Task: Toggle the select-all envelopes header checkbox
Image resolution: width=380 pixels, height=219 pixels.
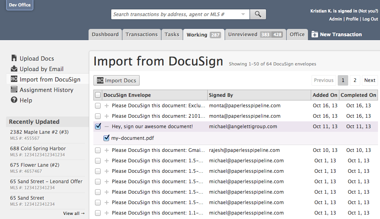Action: [98, 95]
